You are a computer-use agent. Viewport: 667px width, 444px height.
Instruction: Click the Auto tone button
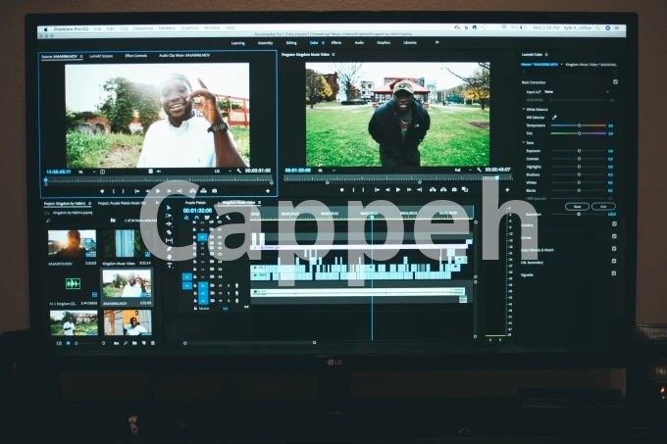(603, 206)
